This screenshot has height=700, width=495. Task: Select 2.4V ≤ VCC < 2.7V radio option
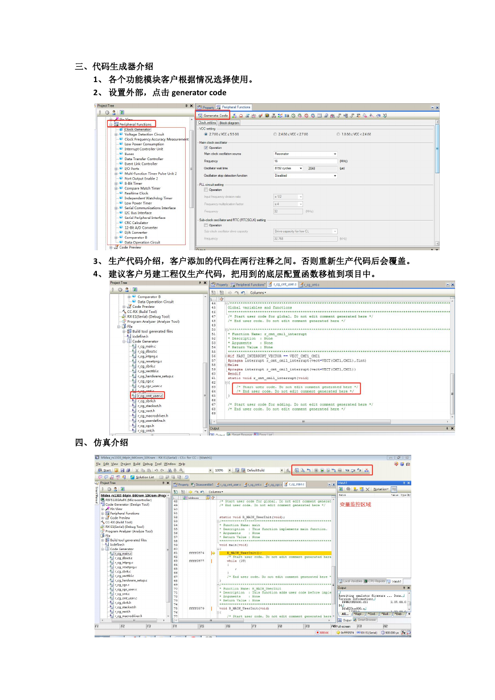[x=275, y=134]
